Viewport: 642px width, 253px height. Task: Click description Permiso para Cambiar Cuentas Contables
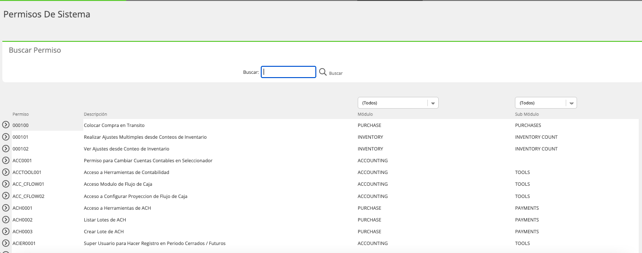coord(148,161)
